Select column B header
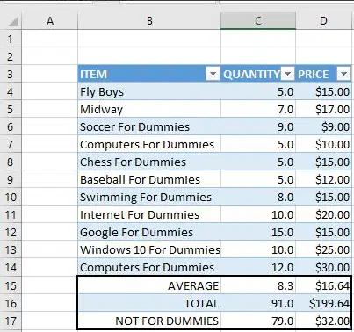The width and height of the screenshot is (354, 332). click(149, 21)
